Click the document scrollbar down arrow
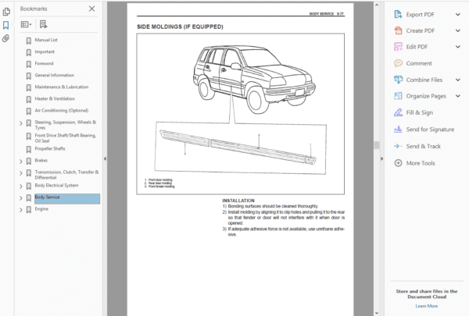Screen dimensions: 469x316 click(377, 313)
